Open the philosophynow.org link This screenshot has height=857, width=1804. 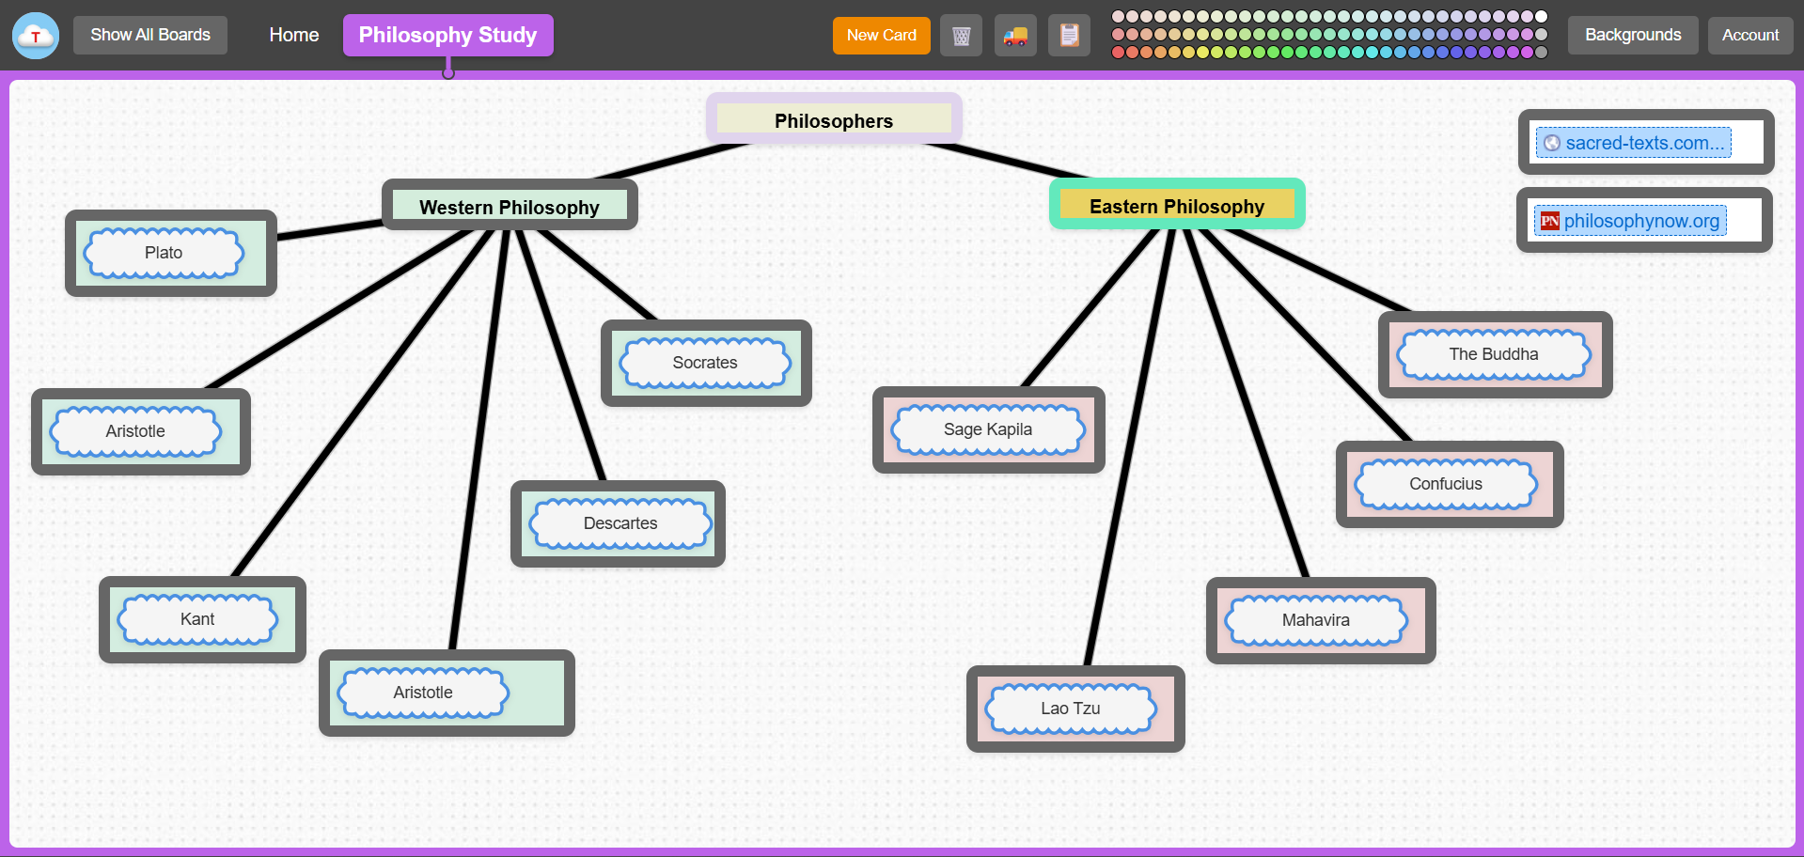click(x=1640, y=222)
